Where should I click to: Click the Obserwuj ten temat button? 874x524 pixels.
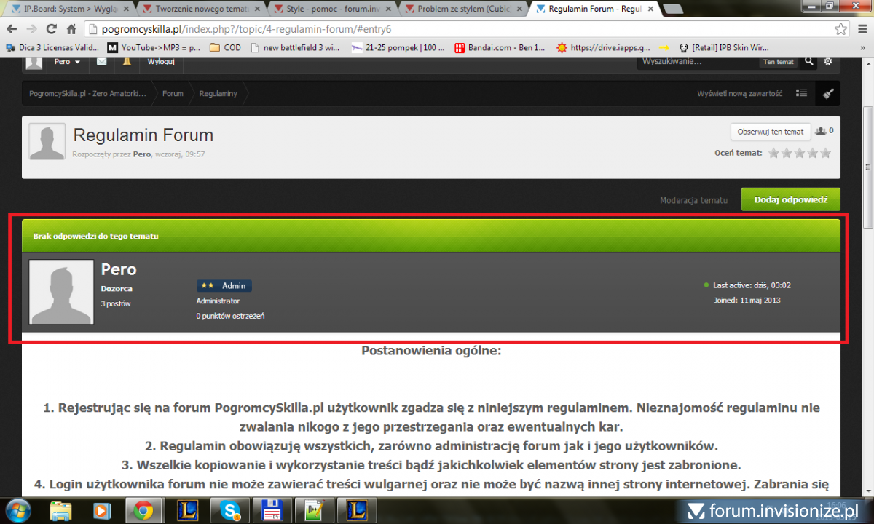pyautogui.click(x=771, y=132)
